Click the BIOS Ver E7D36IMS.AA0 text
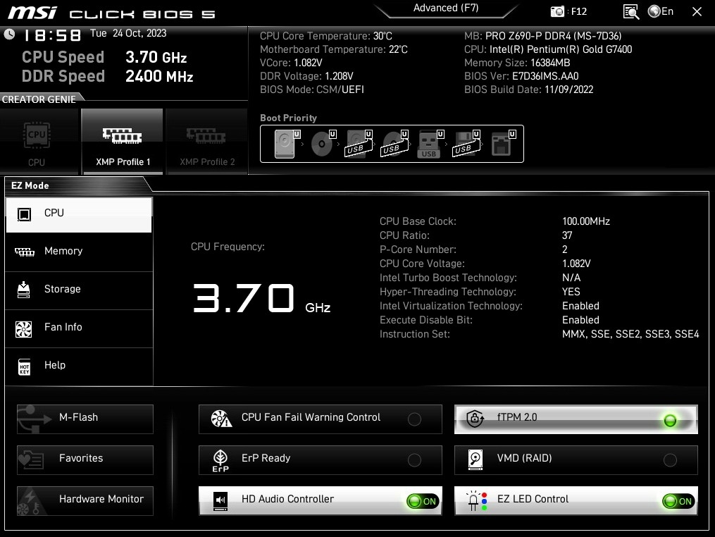This screenshot has height=537, width=715. tap(521, 76)
